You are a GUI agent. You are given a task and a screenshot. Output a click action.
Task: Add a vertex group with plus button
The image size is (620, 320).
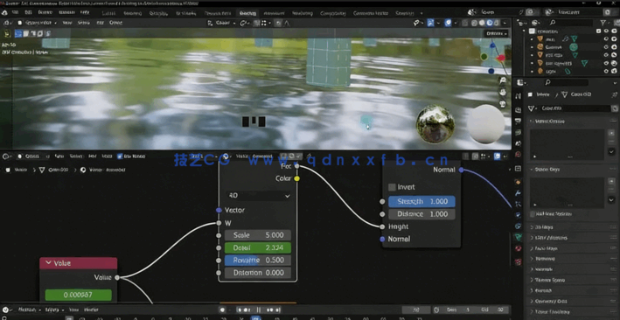612,133
